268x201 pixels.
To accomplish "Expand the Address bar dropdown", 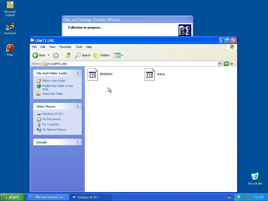I will (x=220, y=64).
